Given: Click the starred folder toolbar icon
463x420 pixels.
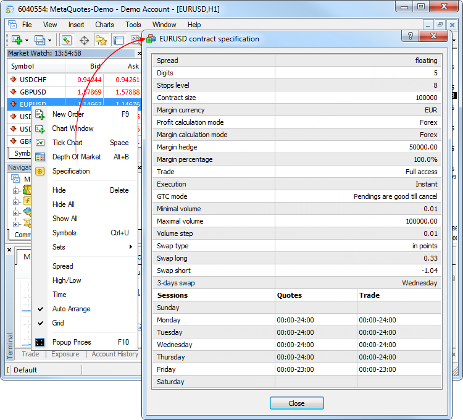Looking at the screenshot, I should point(101,41).
